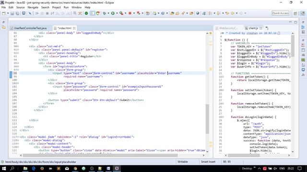Screen dimensions: 307x172
Task: Click the Debug bug toolbar icon
Action: (105, 13)
